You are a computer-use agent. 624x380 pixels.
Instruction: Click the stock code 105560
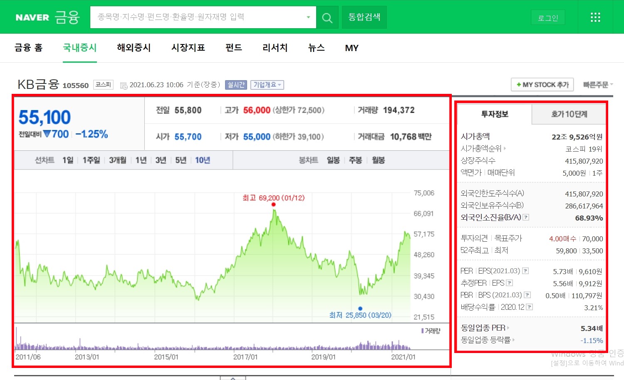click(x=75, y=86)
